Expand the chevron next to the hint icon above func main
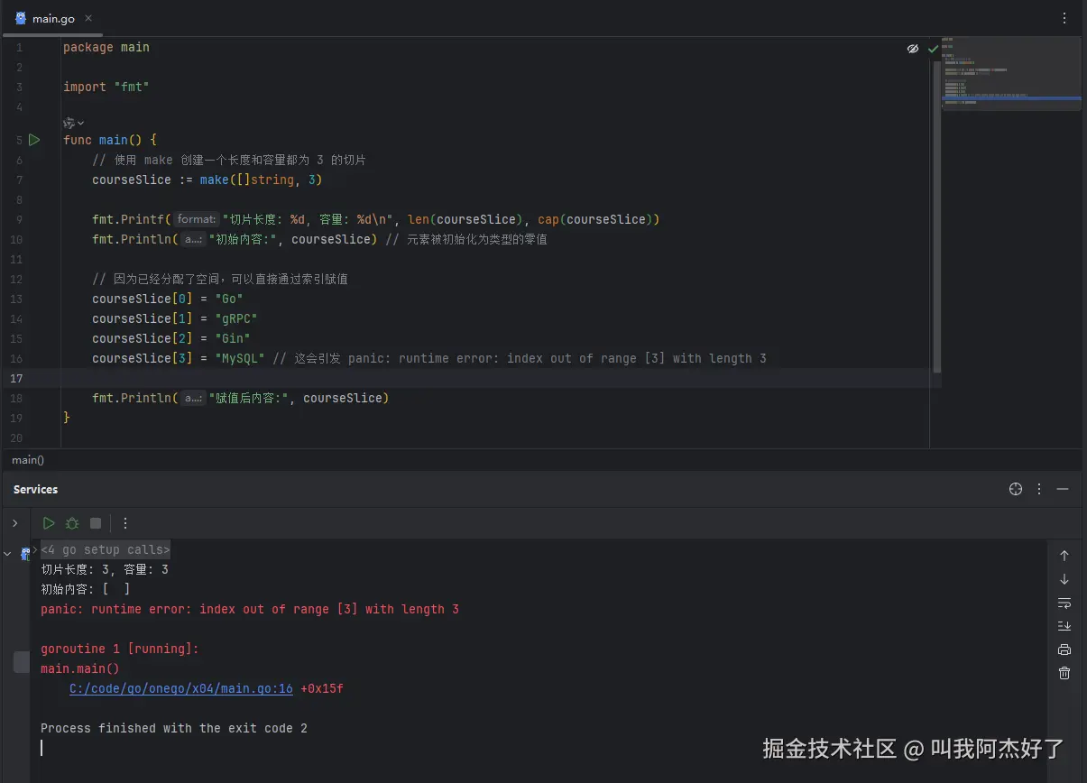The height and width of the screenshot is (783, 1087). pos(80,123)
